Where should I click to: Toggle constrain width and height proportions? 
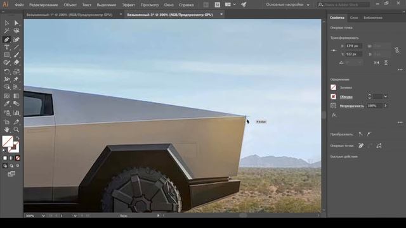(x=396, y=50)
